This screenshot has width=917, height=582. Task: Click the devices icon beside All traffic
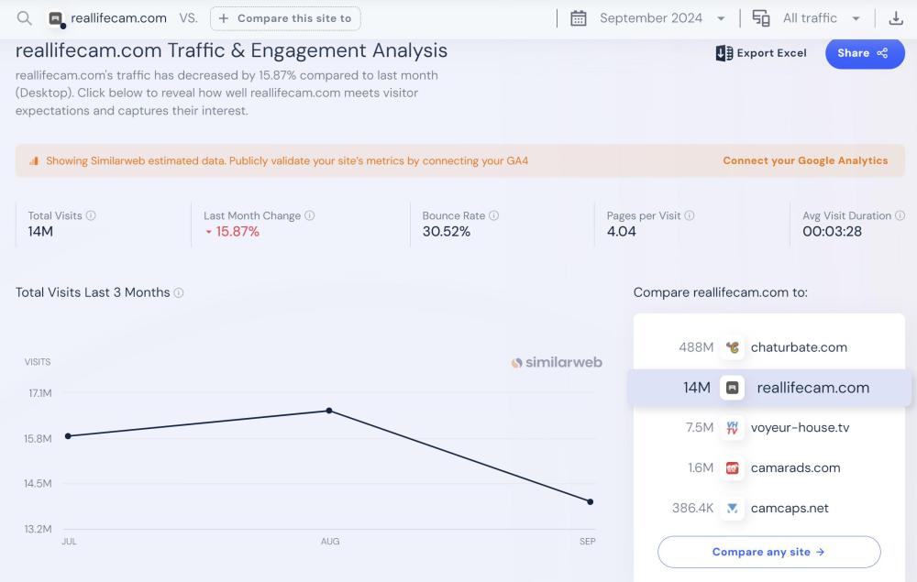(761, 18)
